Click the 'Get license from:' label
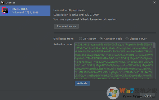Screen dimensions: 159x100 64,39
